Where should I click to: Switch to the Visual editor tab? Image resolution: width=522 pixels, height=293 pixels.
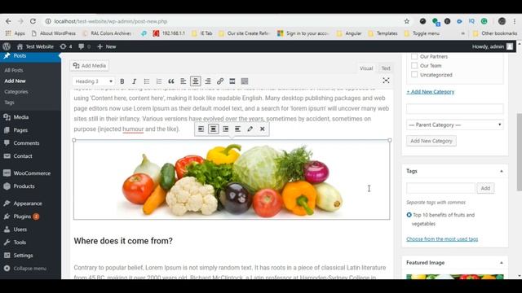(x=366, y=68)
